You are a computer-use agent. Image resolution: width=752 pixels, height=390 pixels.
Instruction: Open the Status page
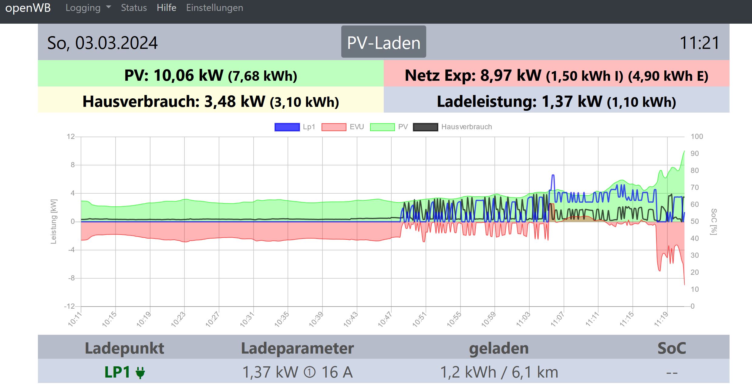[x=134, y=8]
